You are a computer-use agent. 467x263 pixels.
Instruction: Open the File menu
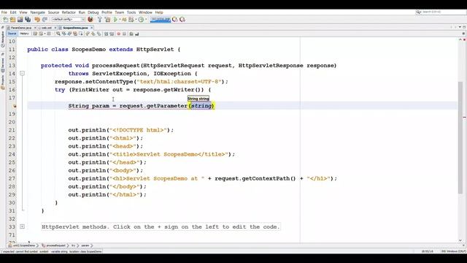click(x=4, y=12)
